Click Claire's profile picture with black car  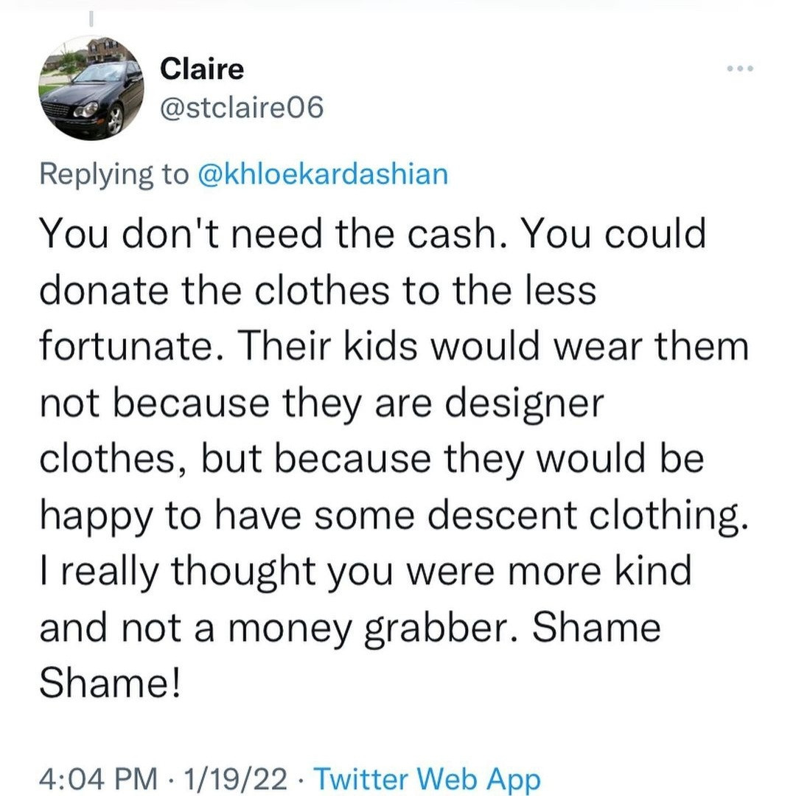[91, 89]
